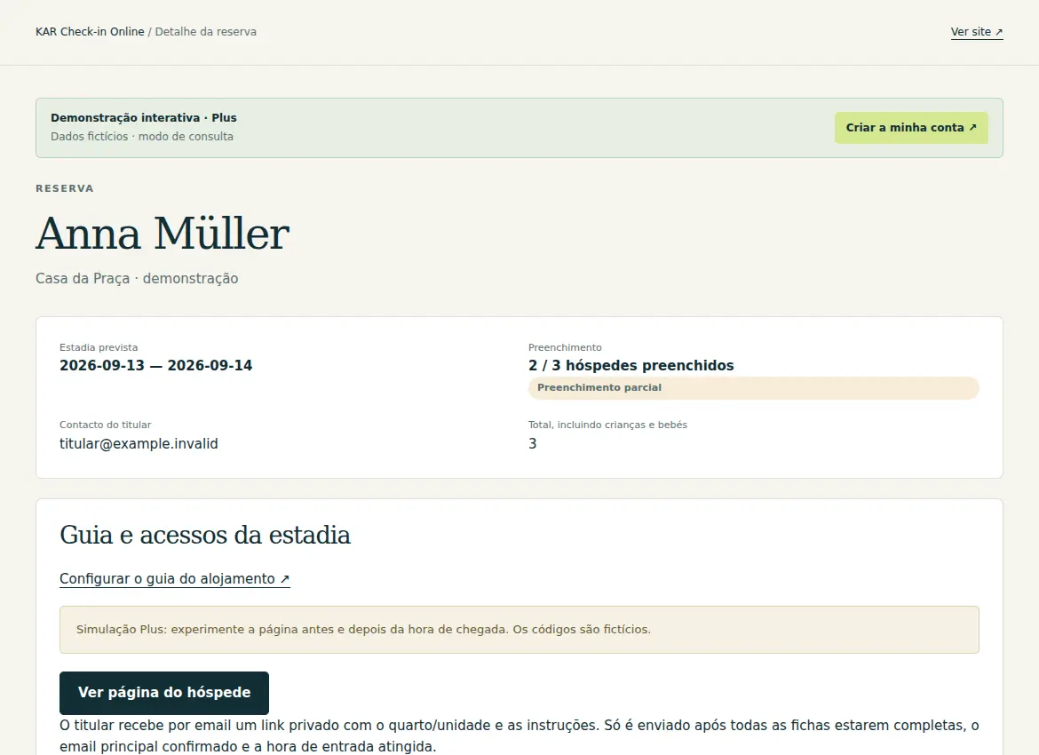Click the Anna Müller reservation heading

coord(163,234)
